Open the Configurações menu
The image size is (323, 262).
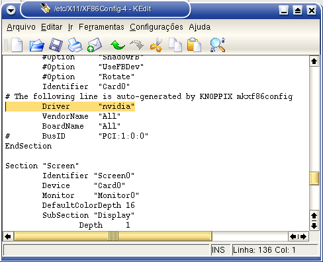pos(156,27)
